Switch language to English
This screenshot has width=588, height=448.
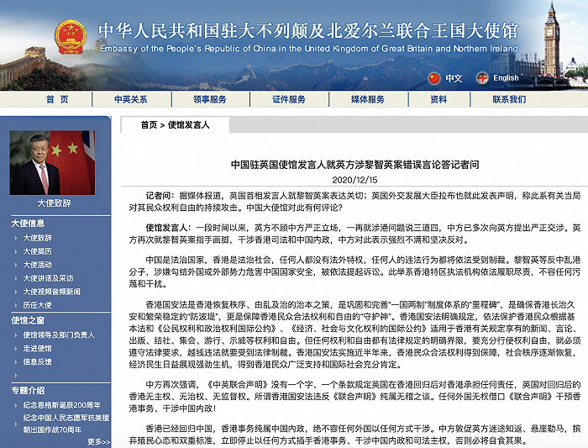pyautogui.click(x=506, y=78)
